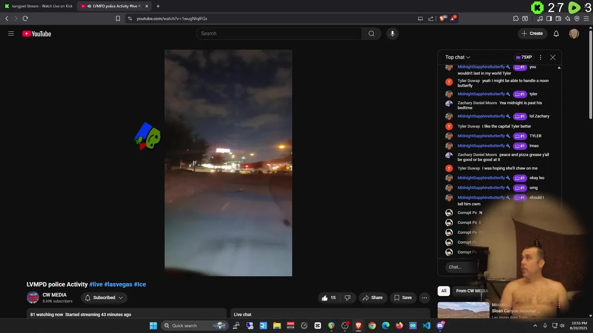Open the Sloan Canyon video thumbnail
Screen dimensions: 593x333
pyautogui.click(x=463, y=310)
